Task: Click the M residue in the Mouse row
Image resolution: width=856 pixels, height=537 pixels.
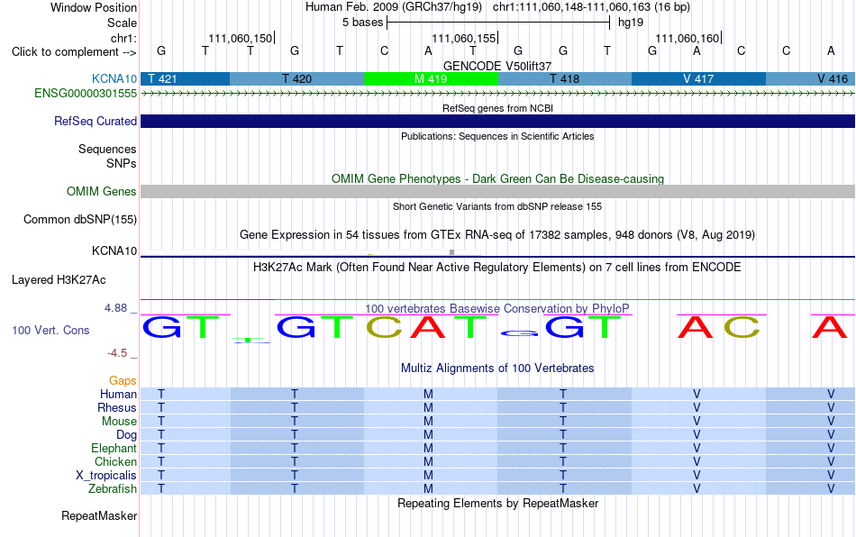Action: (x=428, y=422)
